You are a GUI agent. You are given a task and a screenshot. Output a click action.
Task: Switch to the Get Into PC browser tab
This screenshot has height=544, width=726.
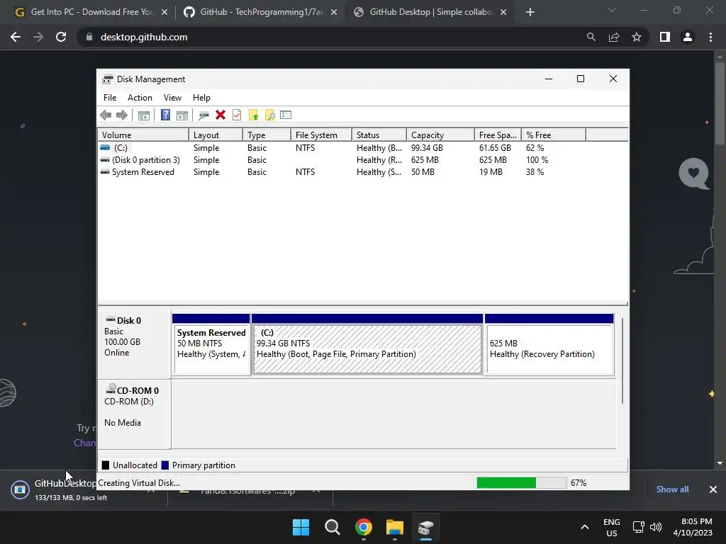91,12
